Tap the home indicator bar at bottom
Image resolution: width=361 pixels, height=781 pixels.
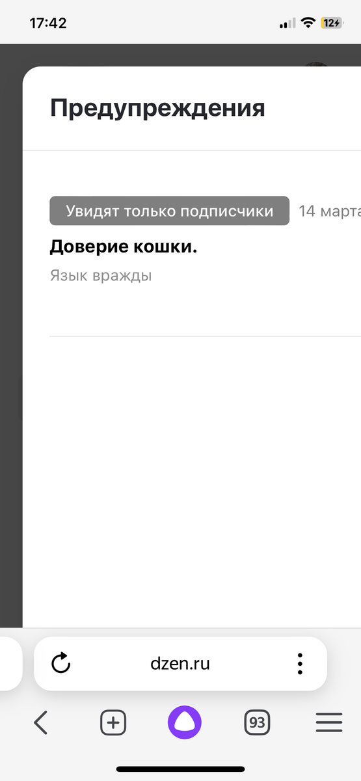(180, 769)
